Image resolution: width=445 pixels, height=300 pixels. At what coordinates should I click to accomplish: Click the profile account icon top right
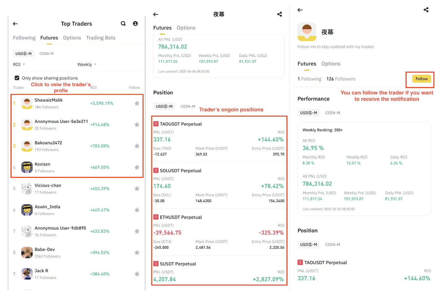135,24
